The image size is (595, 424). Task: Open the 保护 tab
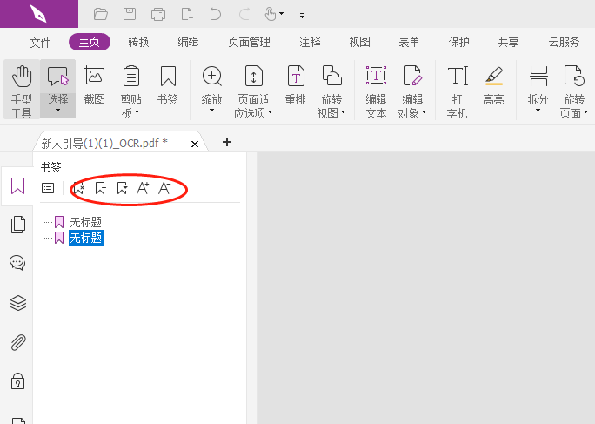458,42
